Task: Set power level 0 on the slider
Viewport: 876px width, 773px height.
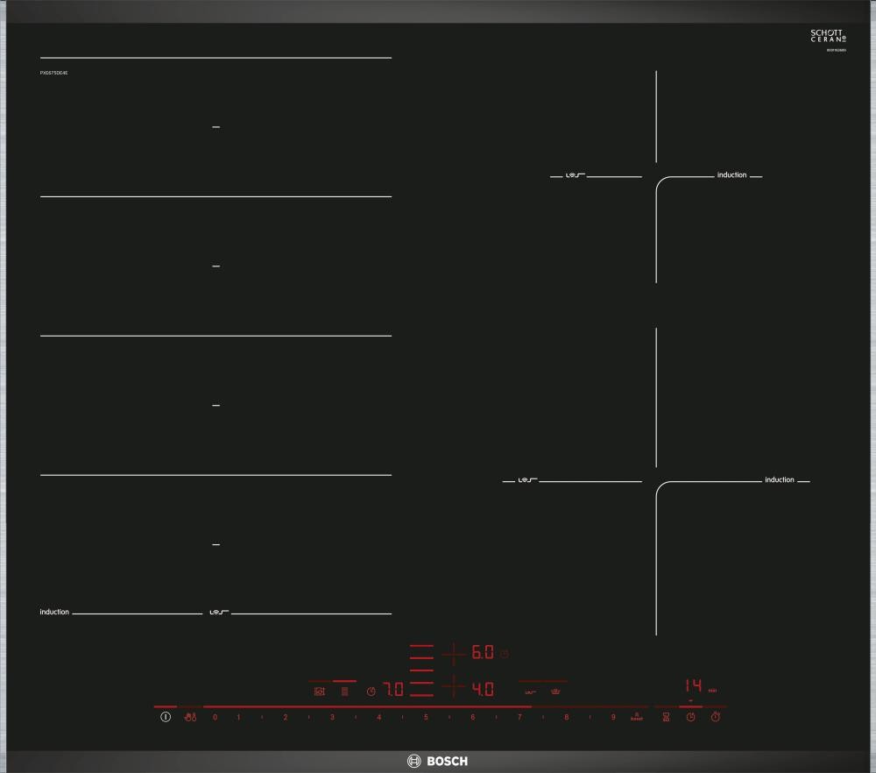Action: 215,717
